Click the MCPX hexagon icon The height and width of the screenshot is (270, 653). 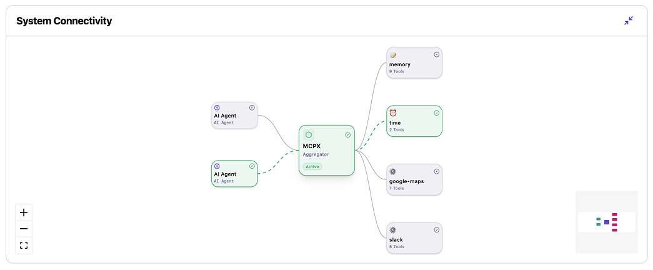309,134
